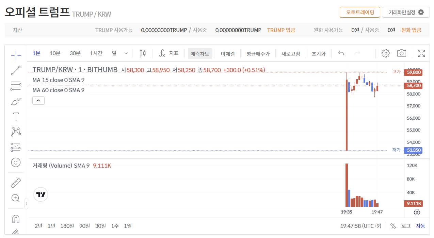The image size is (434, 238).
Task: Select the forecast and measurement tool
Action: 16,147
